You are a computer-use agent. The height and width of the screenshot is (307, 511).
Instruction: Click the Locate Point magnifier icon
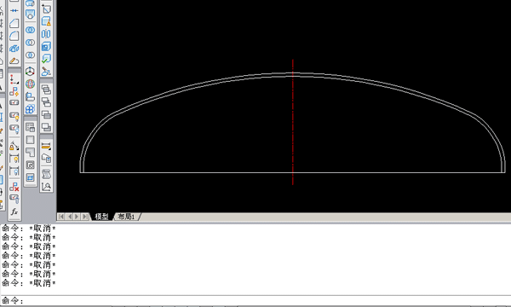46,186
